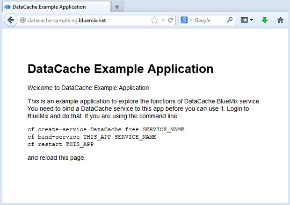Viewport: 290px width, 205px height.
Task: Open the URL history dropdown arrow
Action: (x=163, y=20)
